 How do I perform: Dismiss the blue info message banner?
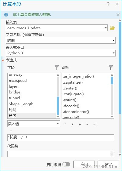[118, 15]
